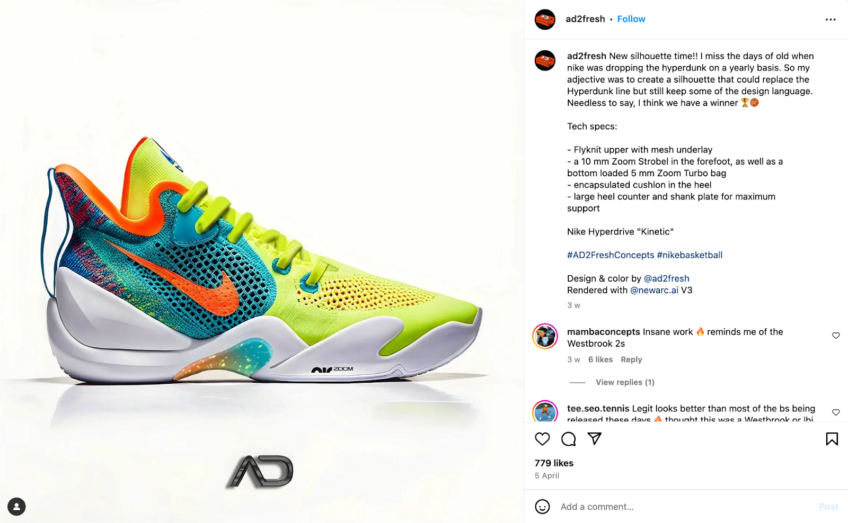Expand View replies (1)
Image resolution: width=848 pixels, height=523 pixels.
point(625,382)
